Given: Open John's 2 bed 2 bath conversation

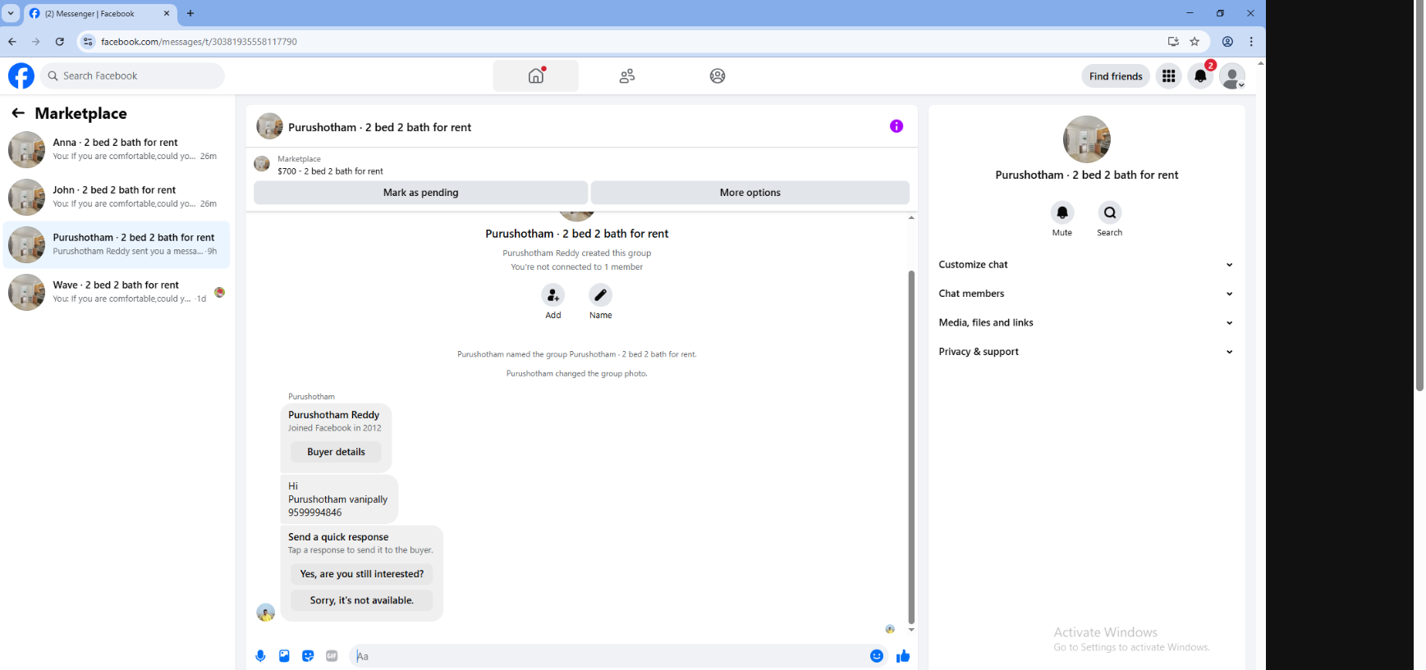Looking at the screenshot, I should tap(117, 197).
